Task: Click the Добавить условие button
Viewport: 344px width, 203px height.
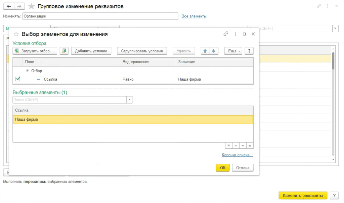Action: pos(91,51)
